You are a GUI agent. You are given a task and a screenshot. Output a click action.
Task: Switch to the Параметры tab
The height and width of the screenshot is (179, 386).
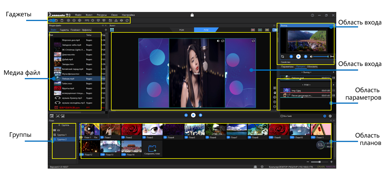[x=287, y=67]
